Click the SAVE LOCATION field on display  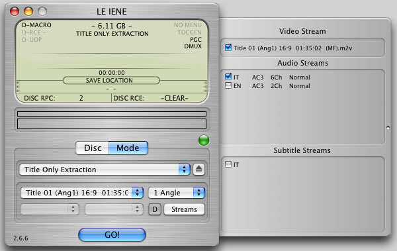click(x=111, y=80)
